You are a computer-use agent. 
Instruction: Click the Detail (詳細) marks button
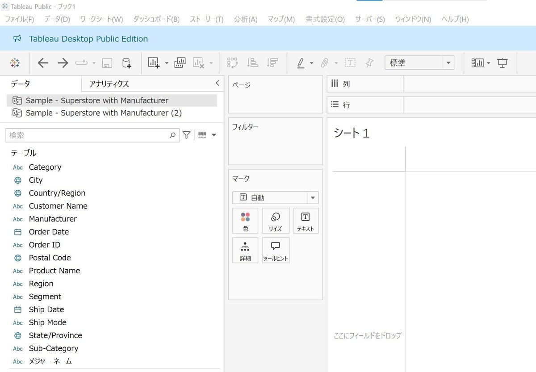point(245,250)
